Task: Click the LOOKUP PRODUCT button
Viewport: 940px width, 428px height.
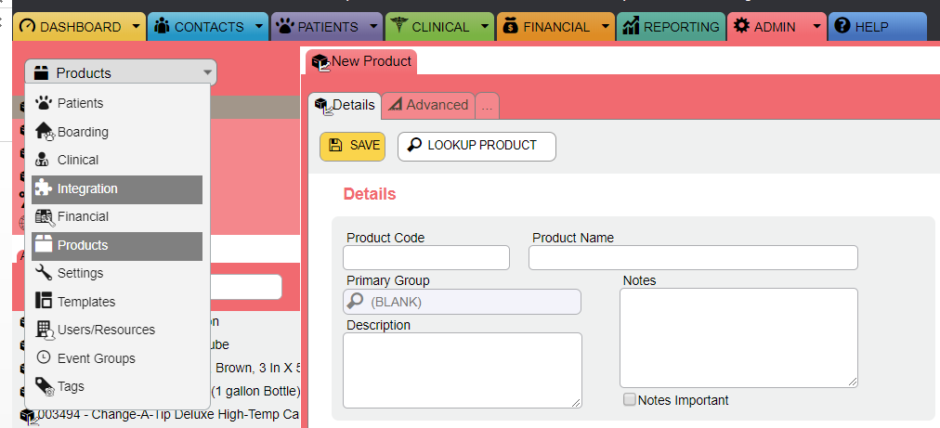Action: click(477, 146)
